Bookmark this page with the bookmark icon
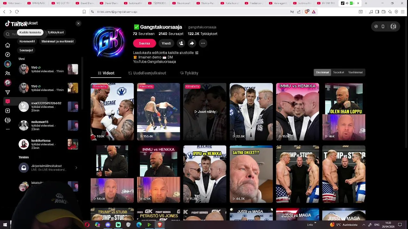The height and width of the screenshot is (229, 408). coord(84,12)
